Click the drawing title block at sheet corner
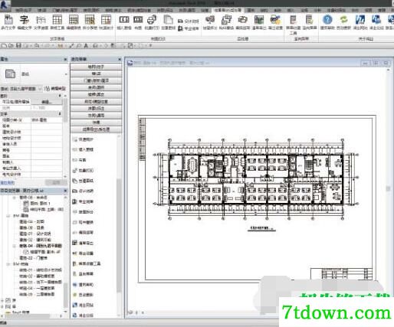 click(341, 273)
